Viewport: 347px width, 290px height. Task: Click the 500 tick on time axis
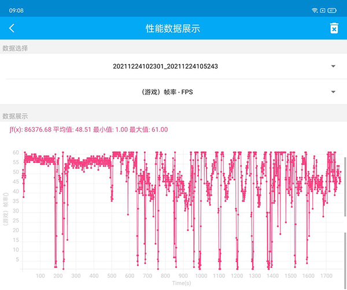click(x=112, y=276)
